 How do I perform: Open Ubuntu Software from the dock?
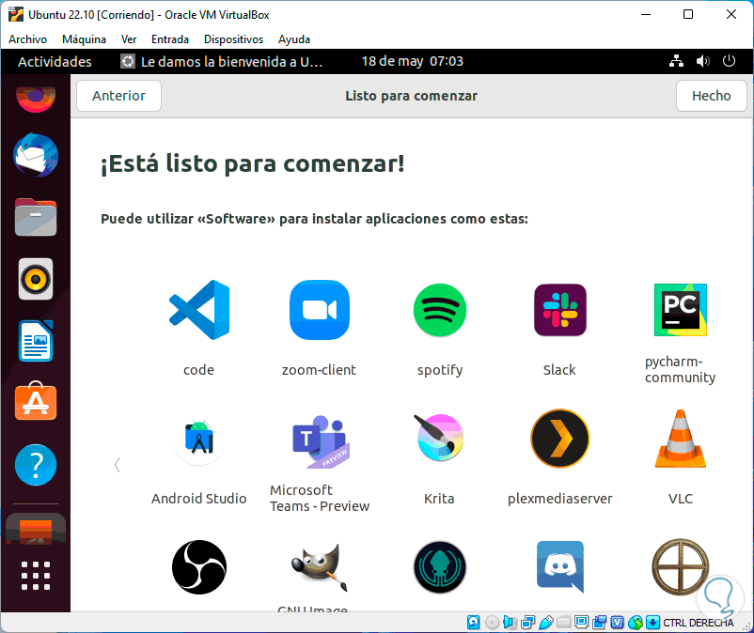36,402
